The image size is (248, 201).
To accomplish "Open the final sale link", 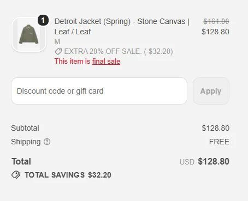I will tap(106, 62).
